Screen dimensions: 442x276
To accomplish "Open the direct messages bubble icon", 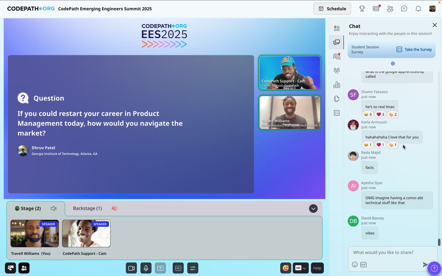I will click(x=404, y=8).
